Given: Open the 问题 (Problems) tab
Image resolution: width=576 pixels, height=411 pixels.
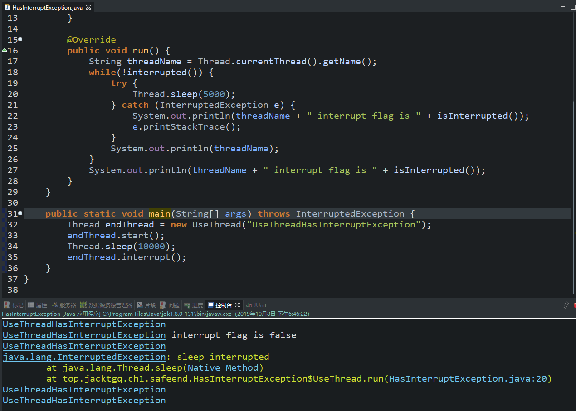Looking at the screenshot, I should tap(170, 305).
